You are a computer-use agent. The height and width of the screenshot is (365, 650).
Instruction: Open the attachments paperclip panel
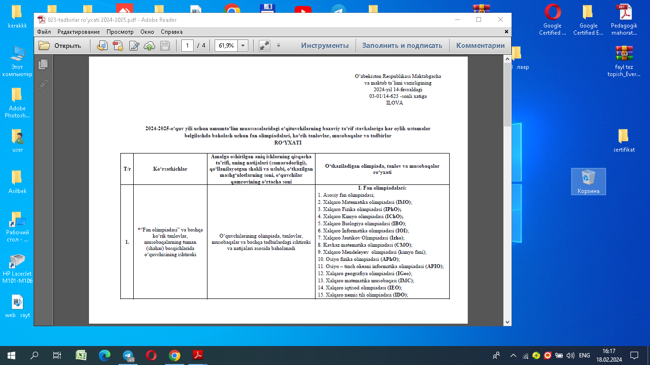(x=43, y=85)
